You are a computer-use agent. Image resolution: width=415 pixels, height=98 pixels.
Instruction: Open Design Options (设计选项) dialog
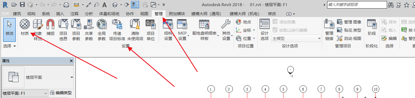265,30
